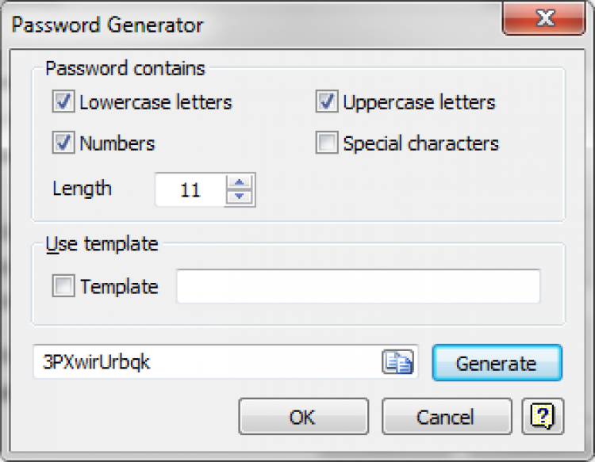Click the generated password text field

[x=206, y=363]
